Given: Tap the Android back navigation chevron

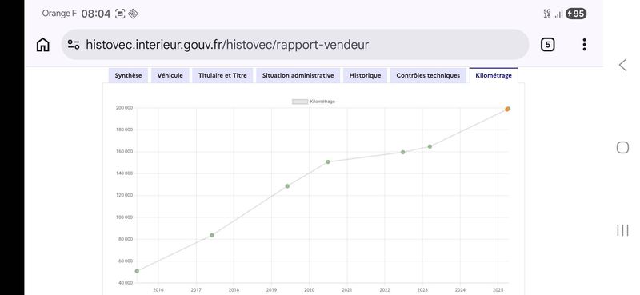Looking at the screenshot, I should click(622, 65).
